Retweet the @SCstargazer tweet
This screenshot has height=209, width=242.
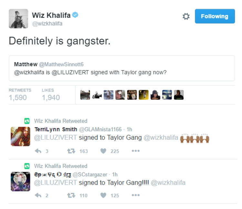pyautogui.click(x=71, y=195)
